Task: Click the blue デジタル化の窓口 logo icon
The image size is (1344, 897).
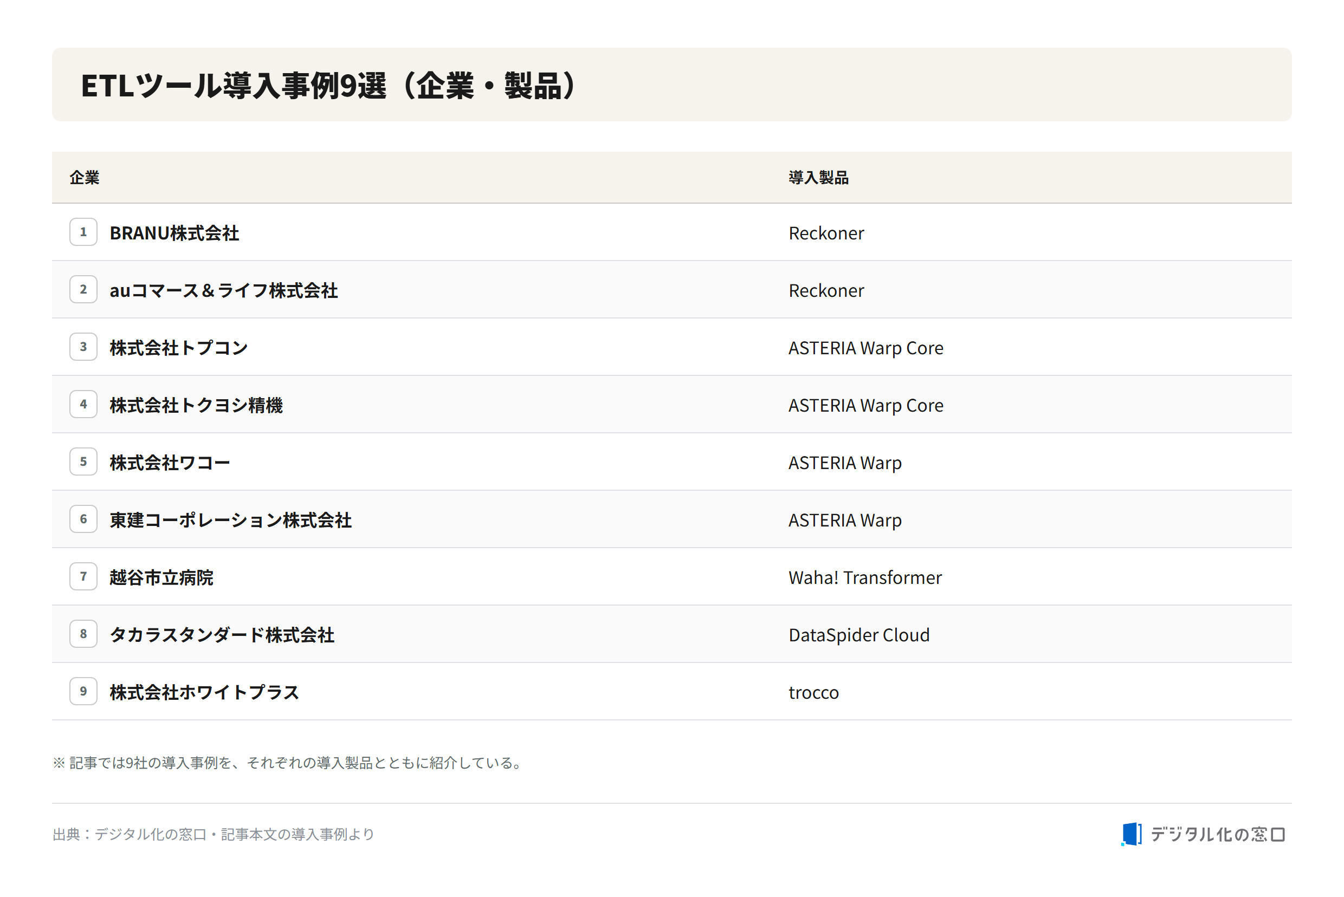Action: coord(1131,834)
